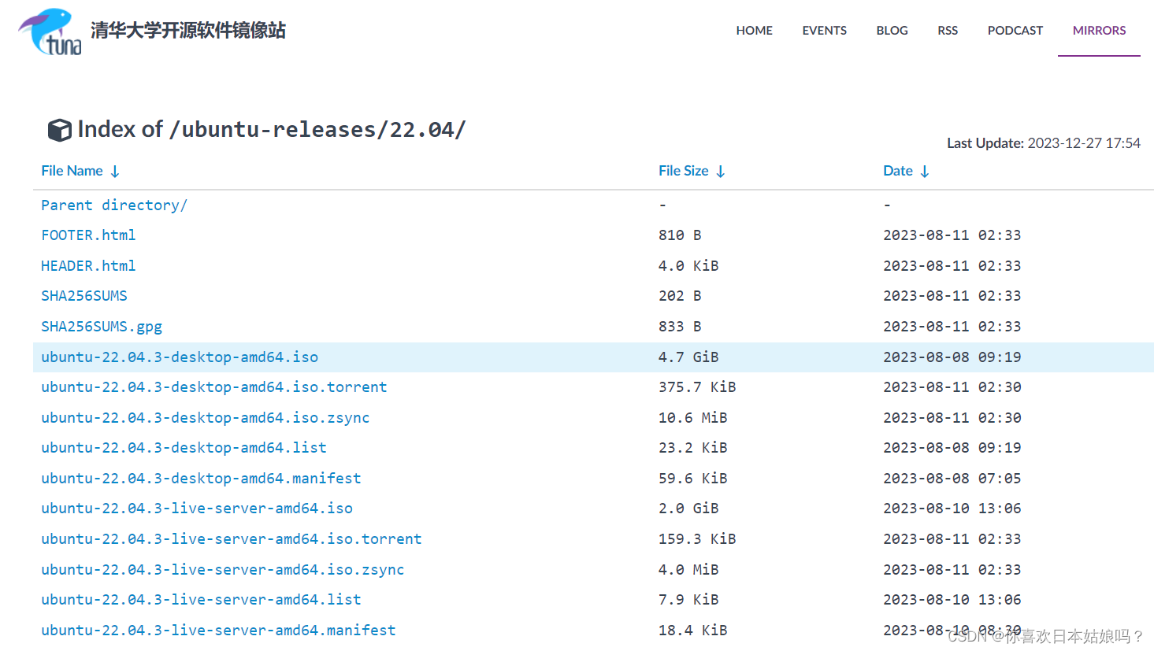This screenshot has height=651, width=1154.
Task: Sort by the File Size column header
Action: pos(683,171)
